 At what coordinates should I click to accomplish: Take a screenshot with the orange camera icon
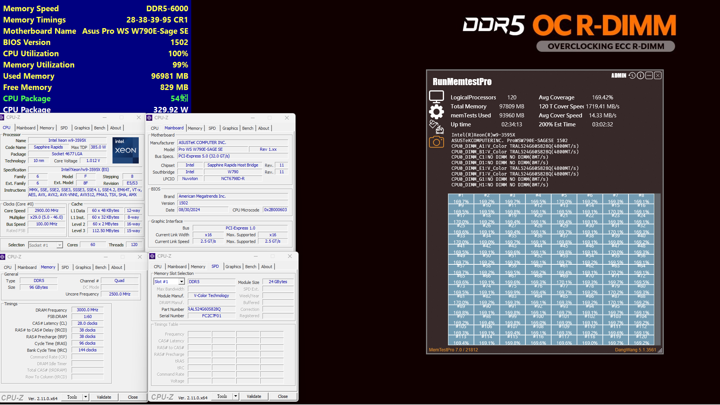point(436,142)
